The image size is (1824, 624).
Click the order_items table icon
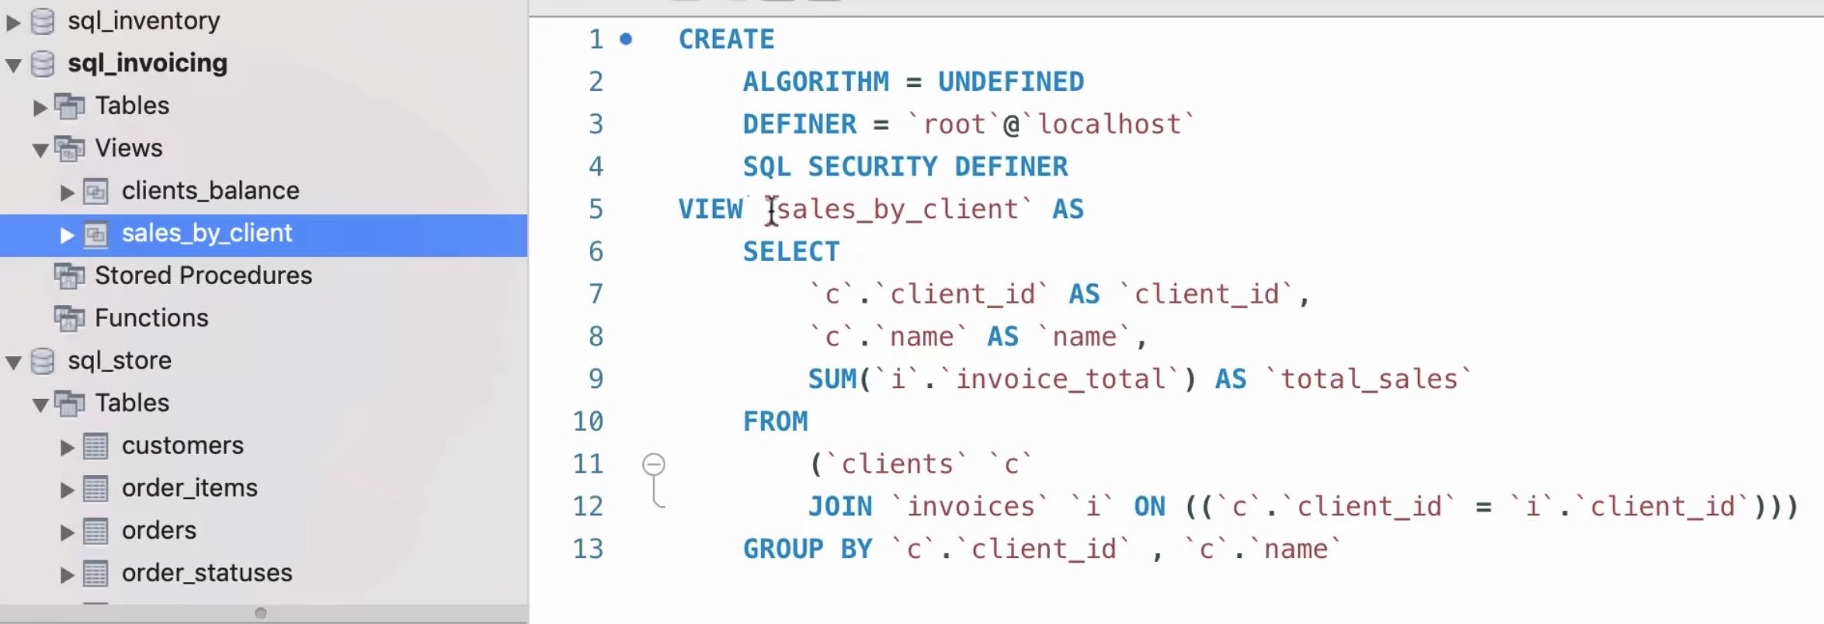pos(96,489)
